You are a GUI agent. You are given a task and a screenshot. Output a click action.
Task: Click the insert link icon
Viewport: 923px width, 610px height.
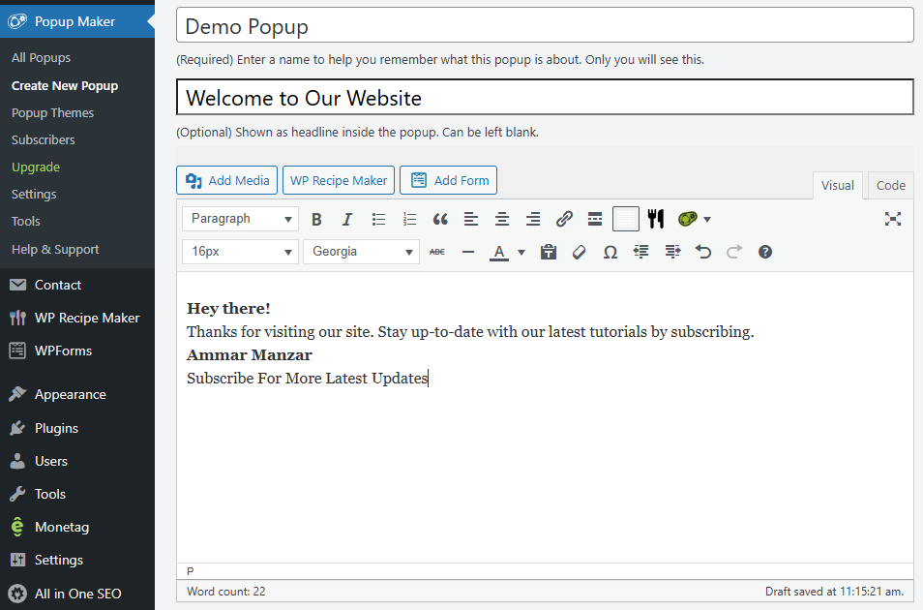564,220
